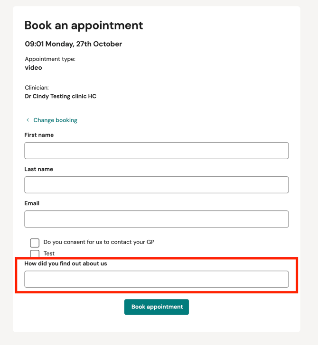Click the 'Appointment type:' label

point(50,59)
